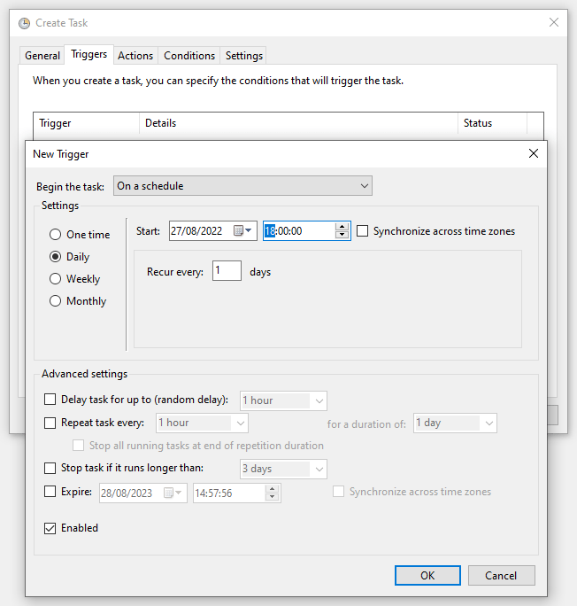Enable Synchronize across time zones for Start
The image size is (577, 606).
point(362,230)
